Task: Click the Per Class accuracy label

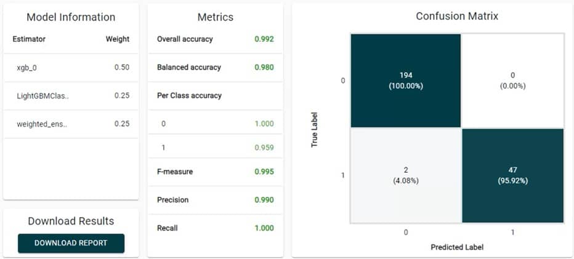Action: click(x=189, y=95)
